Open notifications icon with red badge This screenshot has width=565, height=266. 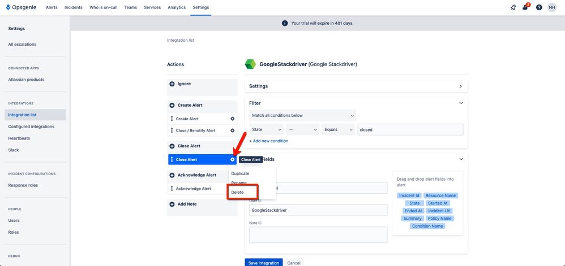525,7
